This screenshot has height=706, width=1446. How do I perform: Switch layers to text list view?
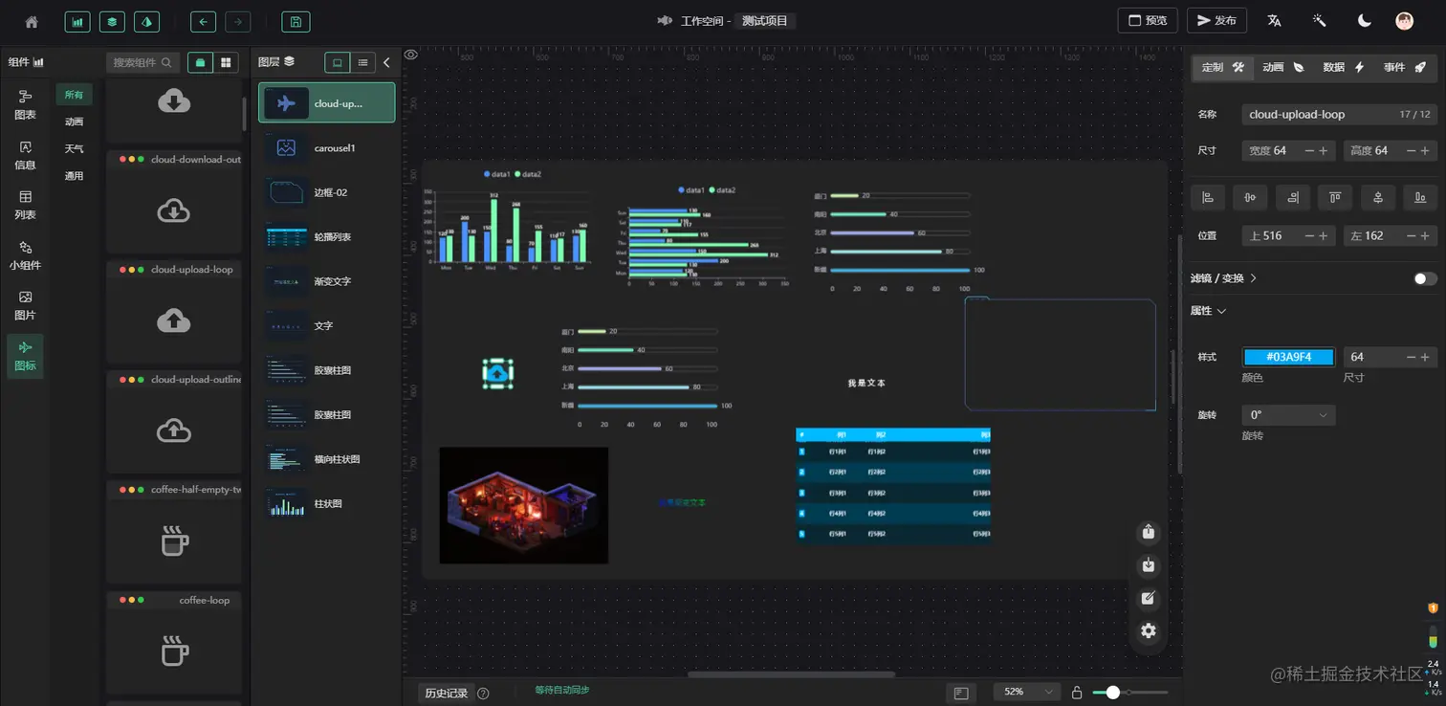362,62
